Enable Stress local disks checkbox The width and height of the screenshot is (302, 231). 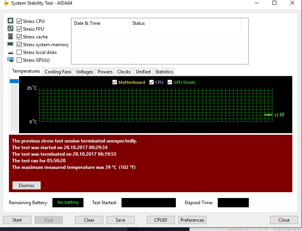pyautogui.click(x=19, y=52)
